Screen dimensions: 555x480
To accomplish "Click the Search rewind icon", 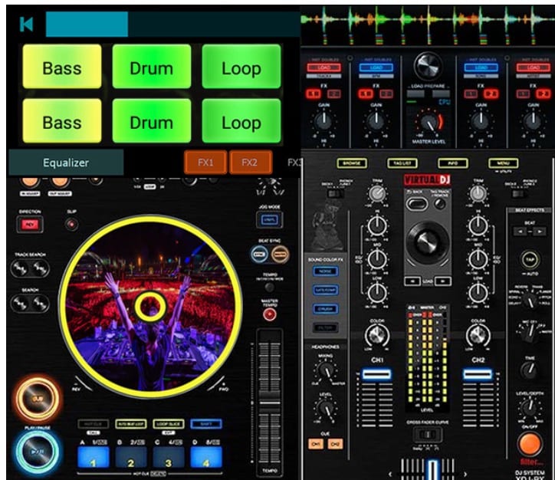I will 20,304.
